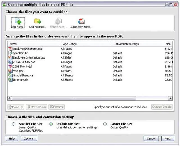The height and width of the screenshot is (146, 180).
Task: Select the finacialSheet.xls file icon
Action: click(10, 75)
